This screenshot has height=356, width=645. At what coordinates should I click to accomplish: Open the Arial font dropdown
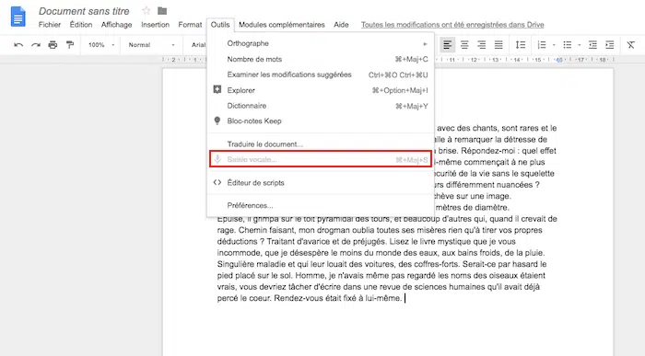tap(198, 45)
